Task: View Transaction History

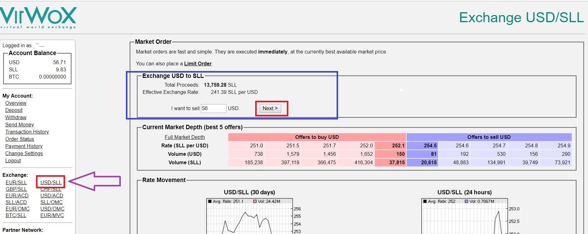Action: 27,132
